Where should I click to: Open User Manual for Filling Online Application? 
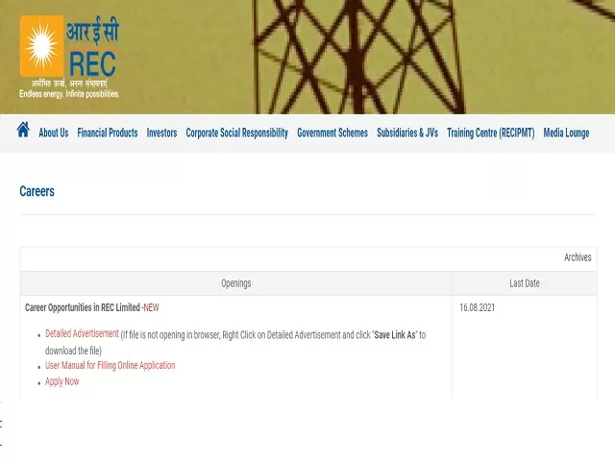coord(111,365)
